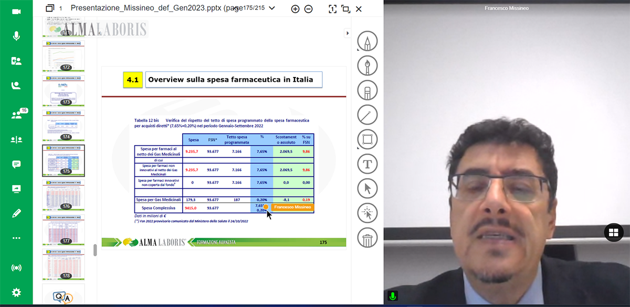The height and width of the screenshot is (307, 630).
Task: Open slide thumbnail 172
Action: tap(63, 56)
